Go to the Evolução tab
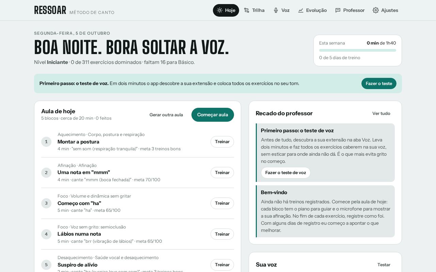The image size is (436, 272). 312,10
